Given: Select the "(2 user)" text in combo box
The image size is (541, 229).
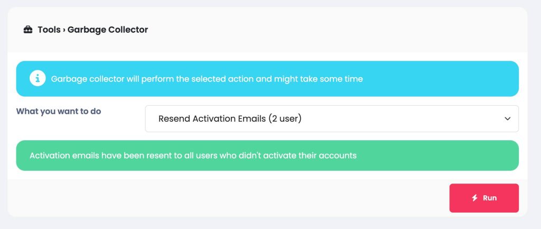Looking at the screenshot, I should pyautogui.click(x=285, y=119).
